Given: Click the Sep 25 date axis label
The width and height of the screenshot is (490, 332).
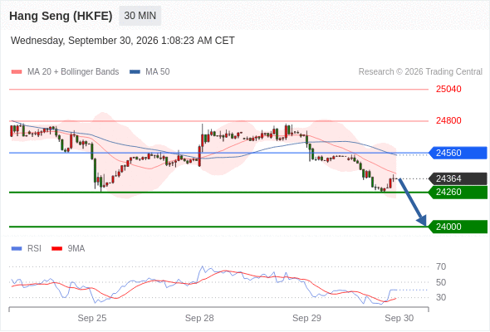Looking at the screenshot, I should [92, 318].
